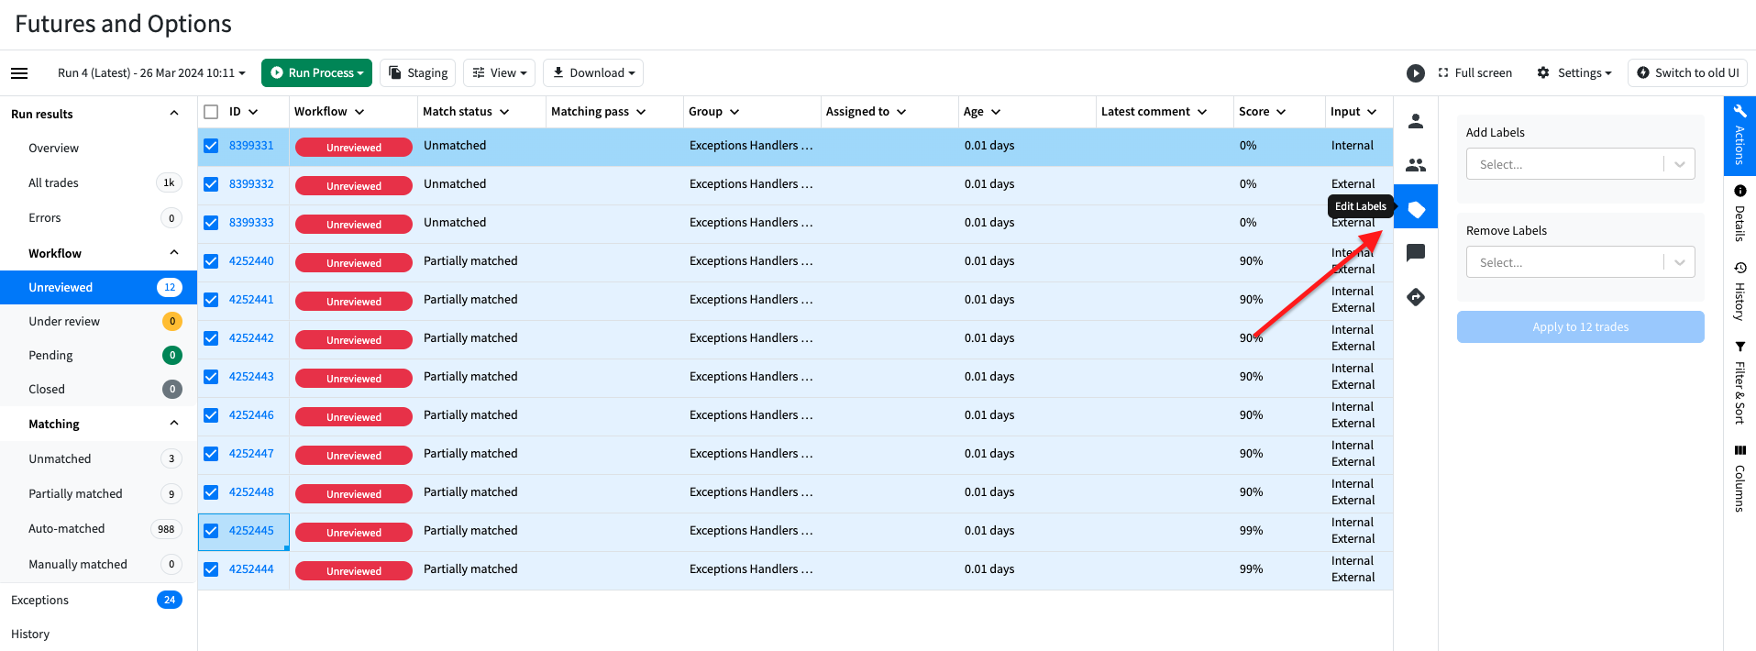Select Closed in the sidebar

[98, 389]
